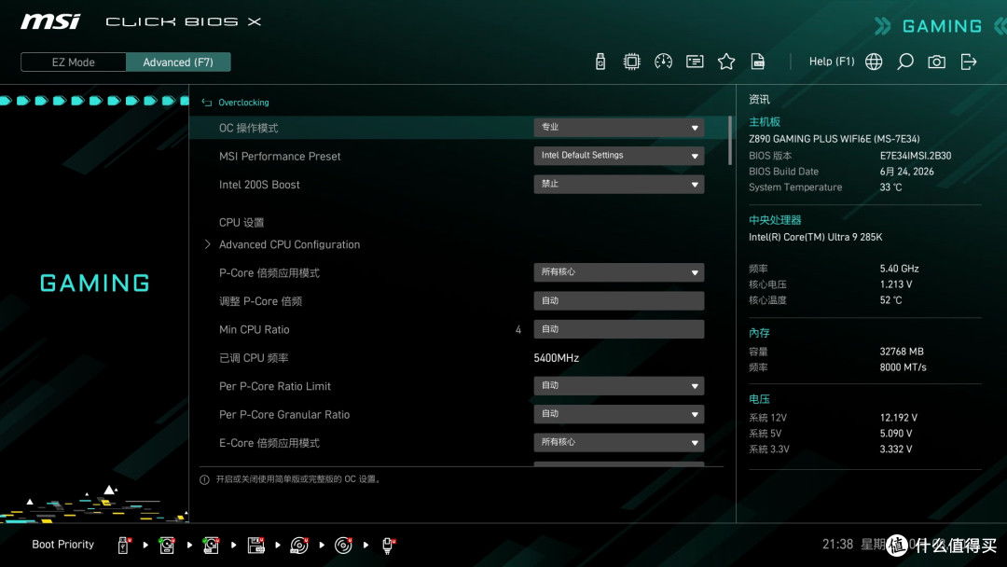This screenshot has width=1007, height=567.
Task: Open the Favorites star icon
Action: pos(726,62)
